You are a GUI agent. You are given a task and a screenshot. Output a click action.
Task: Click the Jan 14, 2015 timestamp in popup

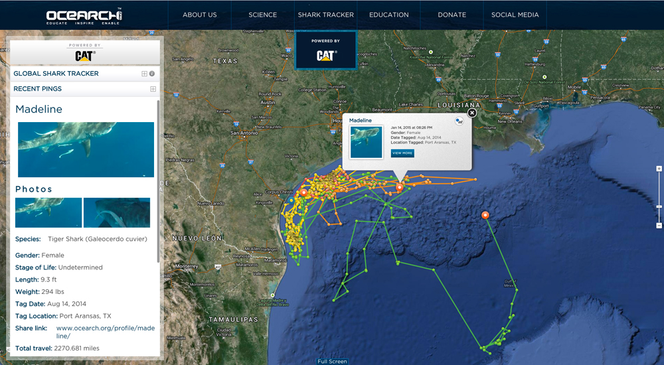coord(411,127)
